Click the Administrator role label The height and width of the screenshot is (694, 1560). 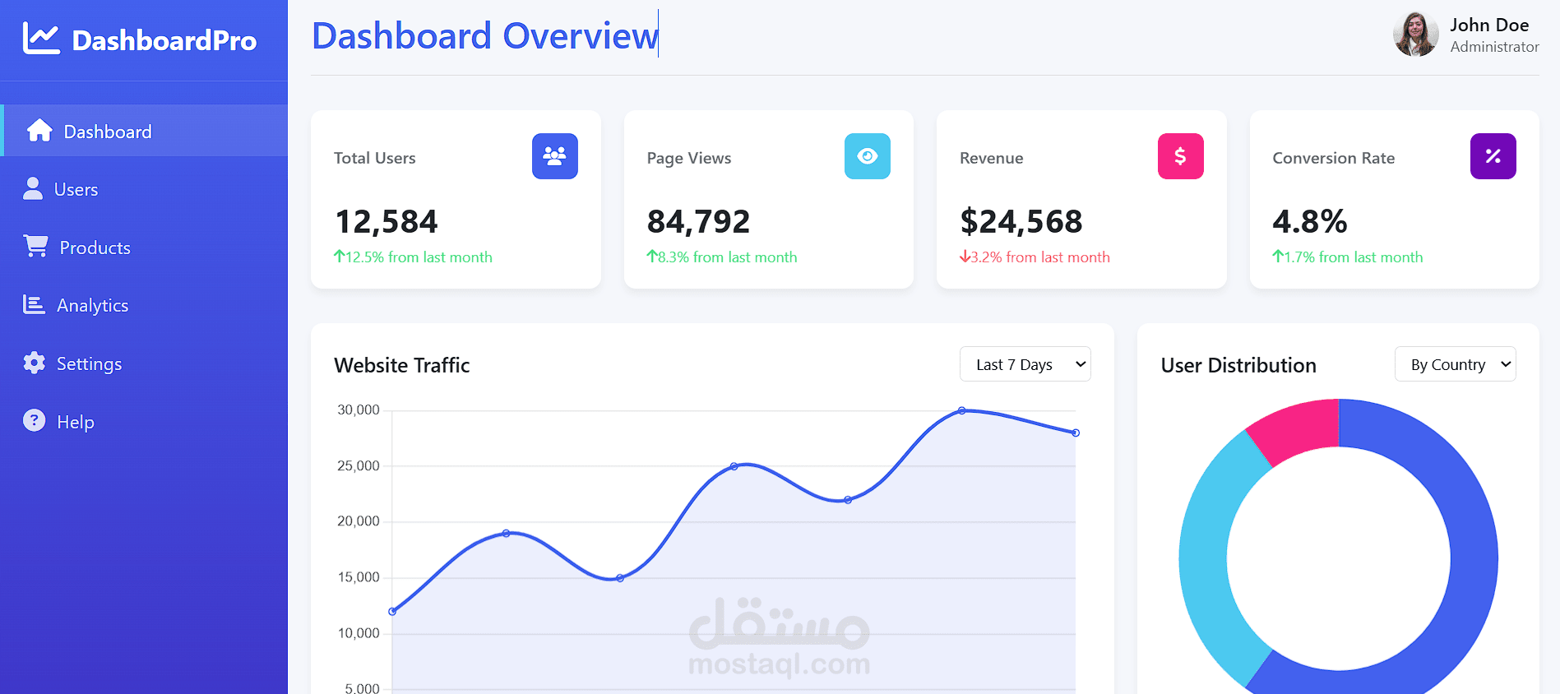(1494, 47)
